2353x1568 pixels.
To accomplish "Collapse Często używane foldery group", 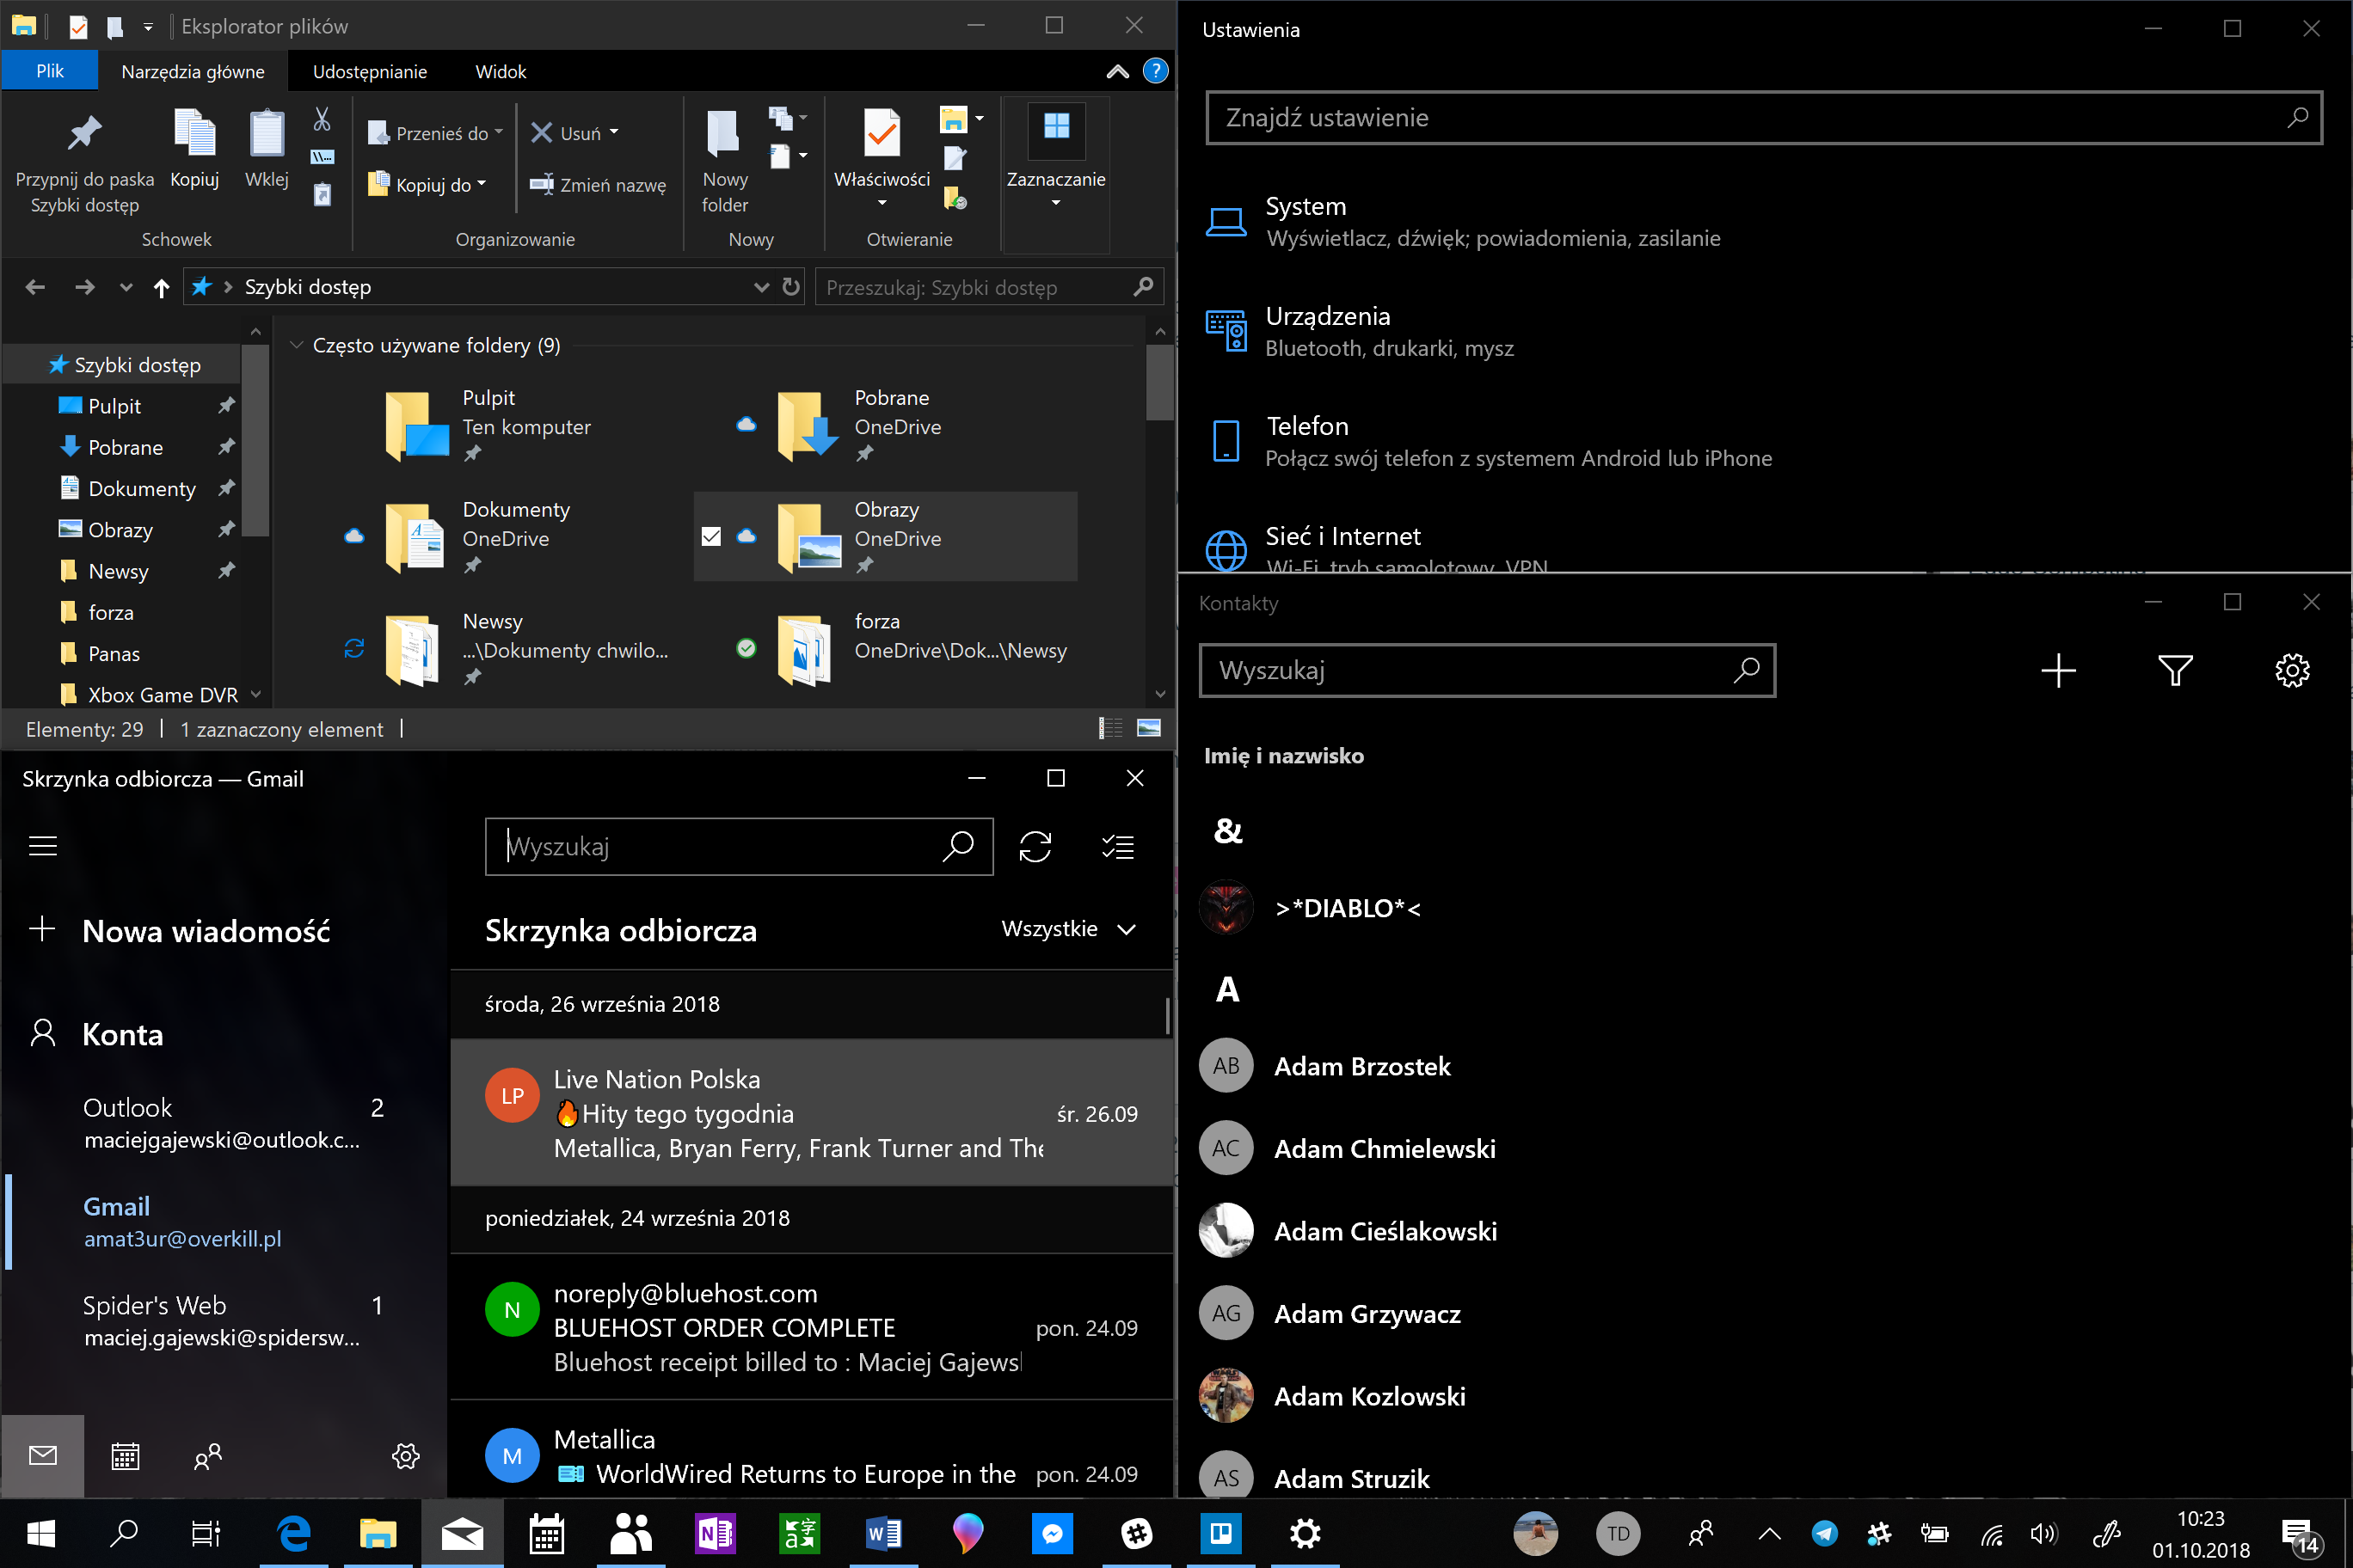I will [296, 345].
